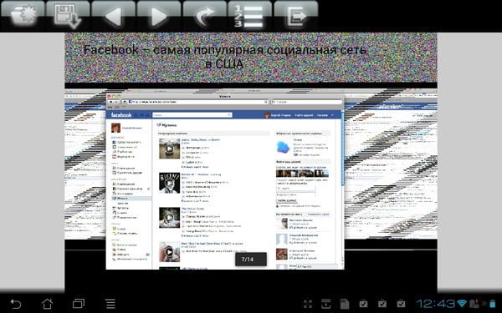Open Wi-Fi status icon
502x313 pixels.
(462, 304)
